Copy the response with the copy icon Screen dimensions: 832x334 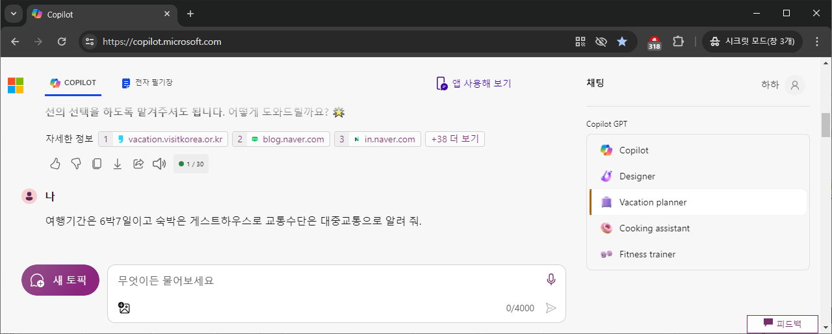97,164
